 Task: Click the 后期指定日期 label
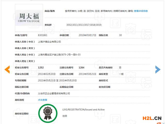[x=67, y=87]
